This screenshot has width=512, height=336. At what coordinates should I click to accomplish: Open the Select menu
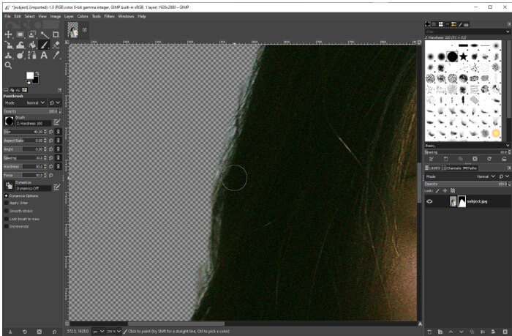29,16
